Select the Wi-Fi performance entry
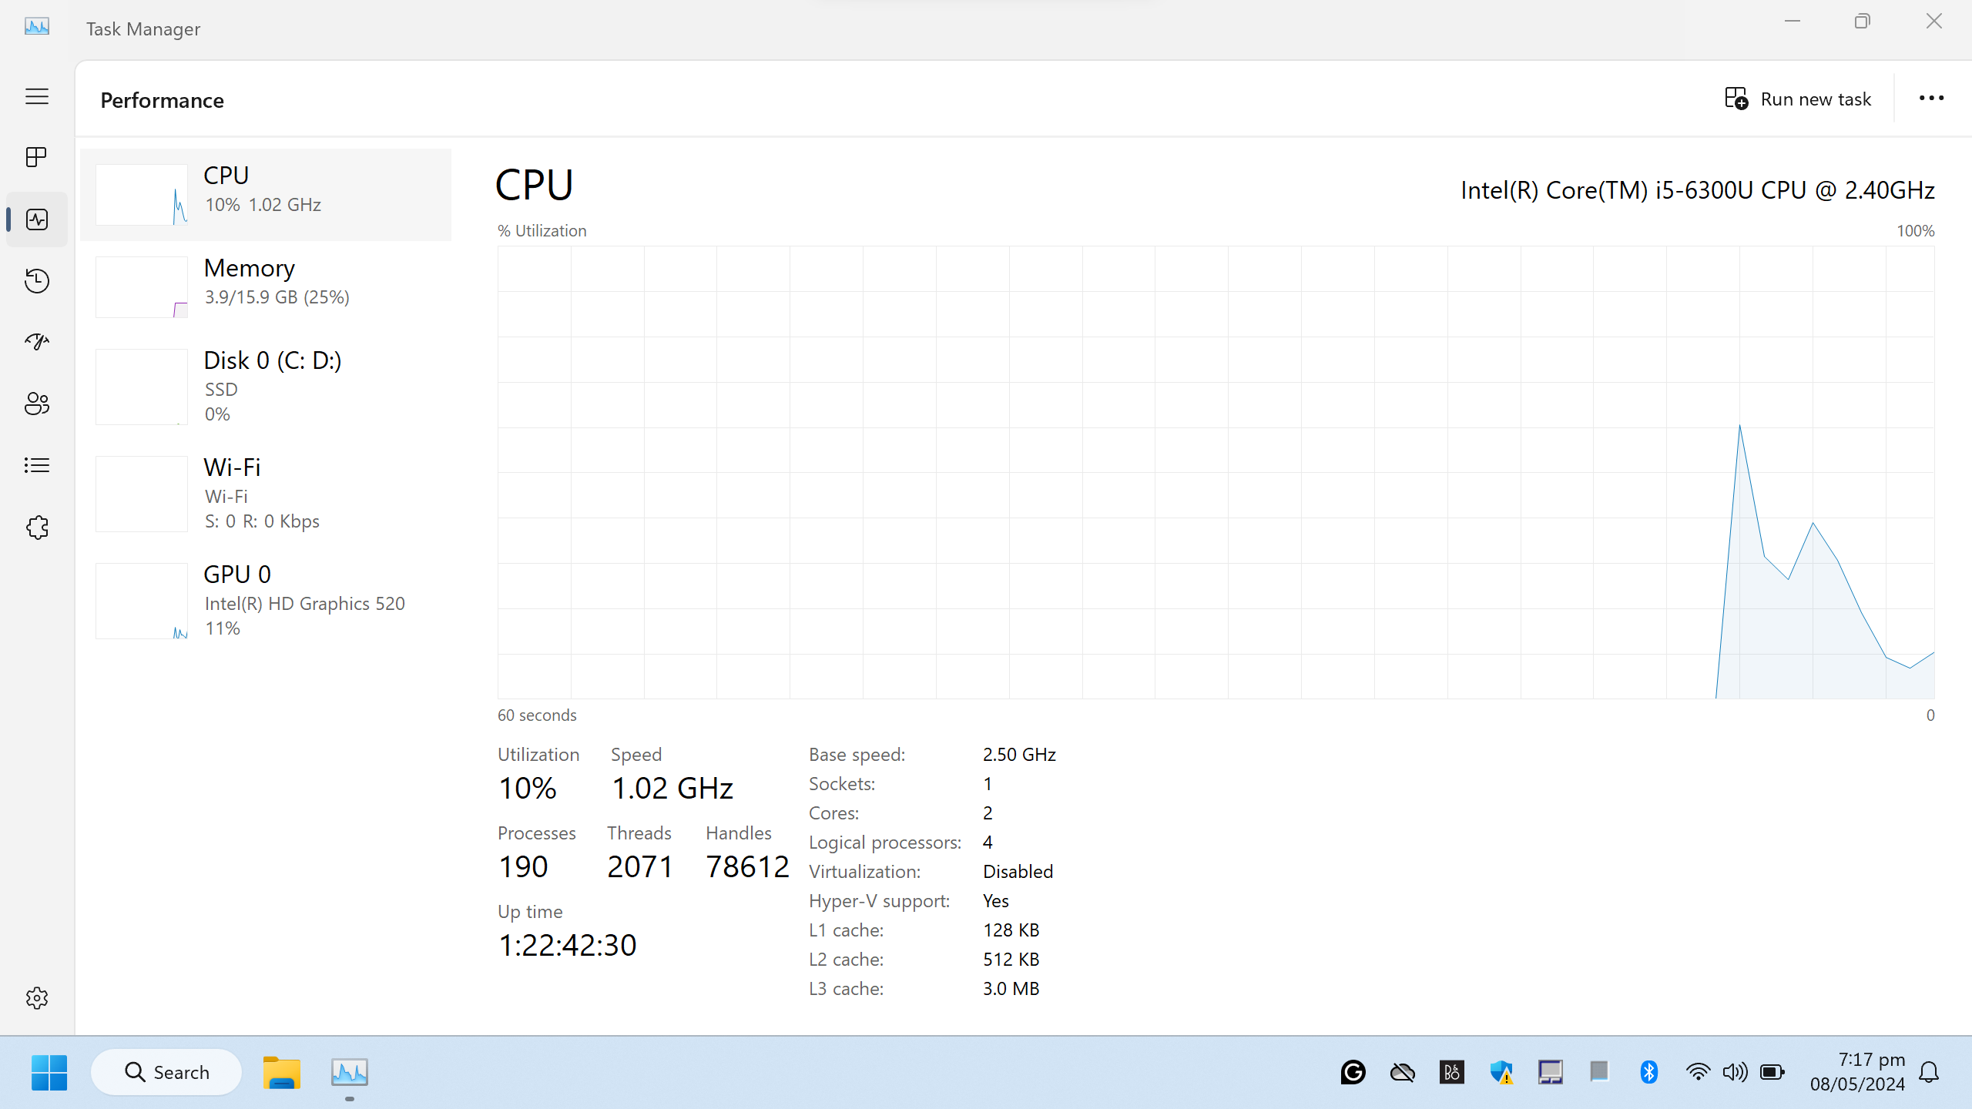Screen dimensions: 1972x1109 (266, 494)
